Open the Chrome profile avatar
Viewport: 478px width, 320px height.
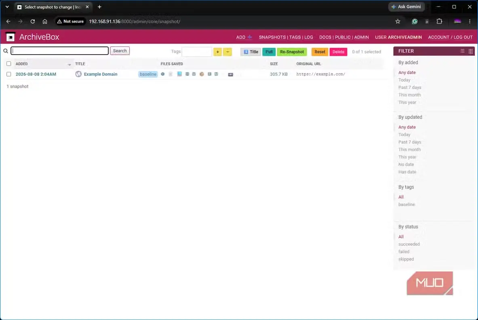point(457,21)
